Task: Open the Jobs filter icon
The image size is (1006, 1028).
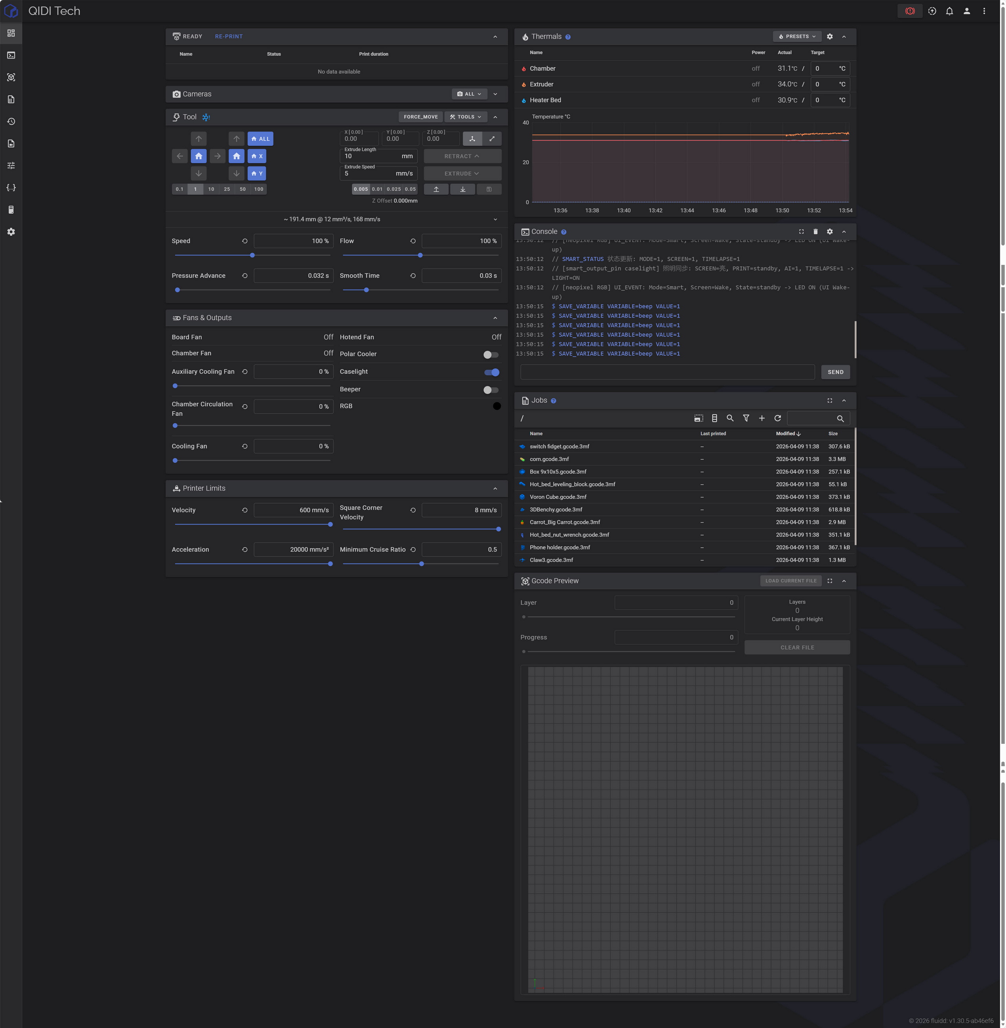Action: (746, 419)
